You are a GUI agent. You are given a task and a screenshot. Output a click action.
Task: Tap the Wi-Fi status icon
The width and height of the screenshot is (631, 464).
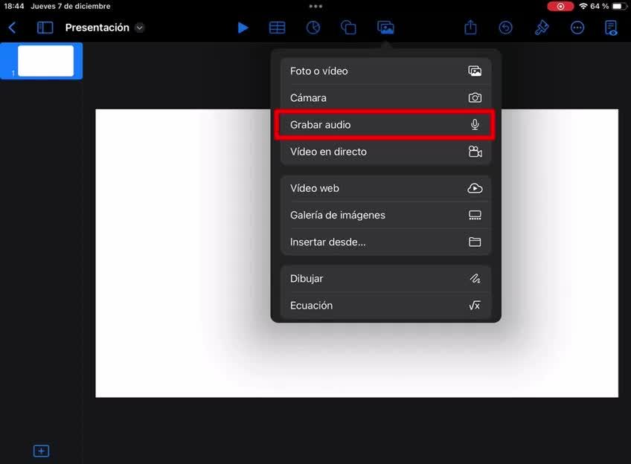[x=583, y=6]
